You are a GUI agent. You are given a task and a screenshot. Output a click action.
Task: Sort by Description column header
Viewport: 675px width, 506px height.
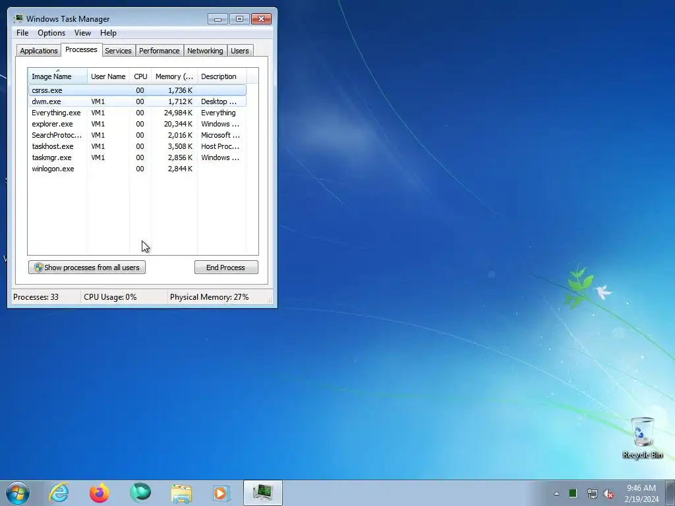pos(221,76)
